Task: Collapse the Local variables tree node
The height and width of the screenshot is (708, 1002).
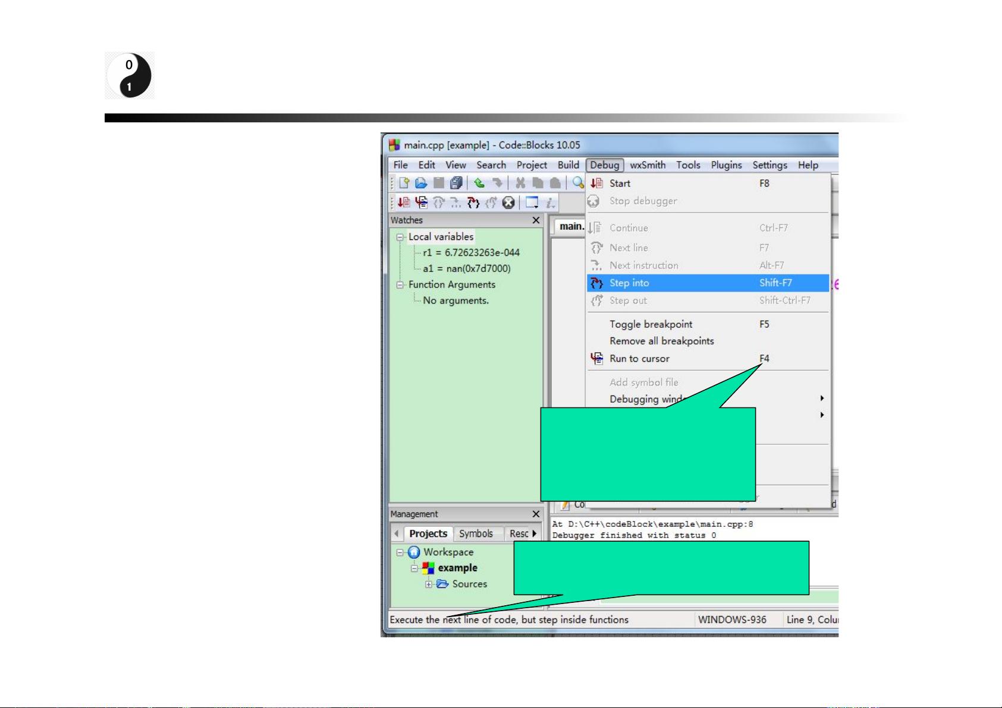Action: pyautogui.click(x=400, y=237)
